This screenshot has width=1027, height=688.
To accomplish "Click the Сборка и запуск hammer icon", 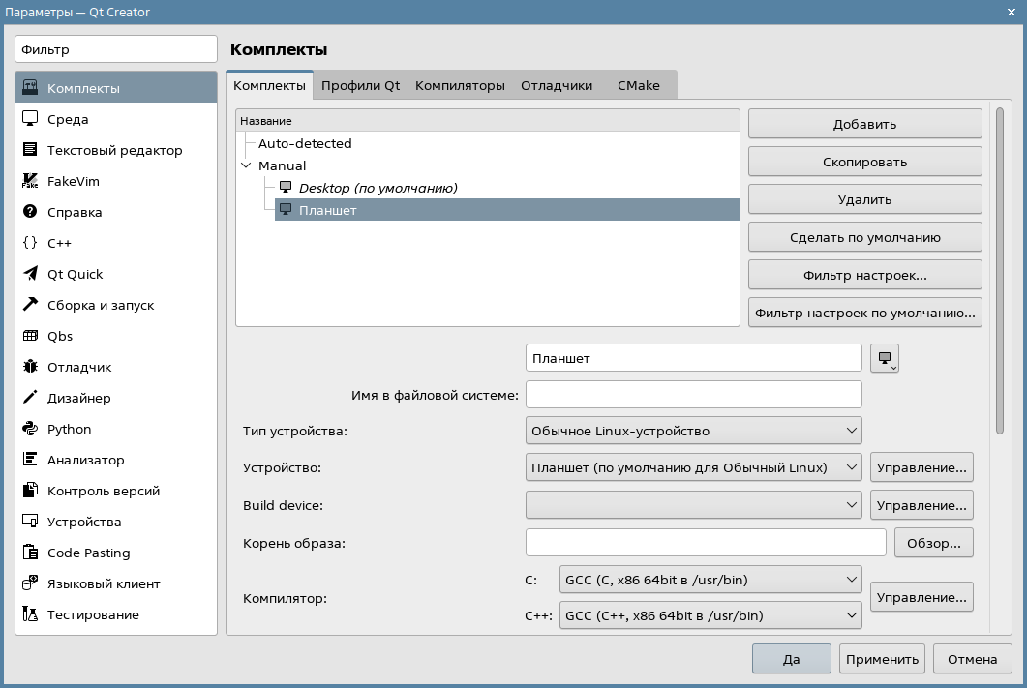I will pyautogui.click(x=30, y=305).
